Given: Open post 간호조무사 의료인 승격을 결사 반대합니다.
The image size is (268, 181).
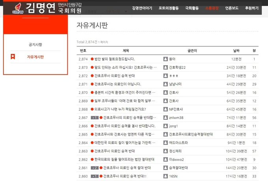Looking at the screenshot, I should (125, 126).
